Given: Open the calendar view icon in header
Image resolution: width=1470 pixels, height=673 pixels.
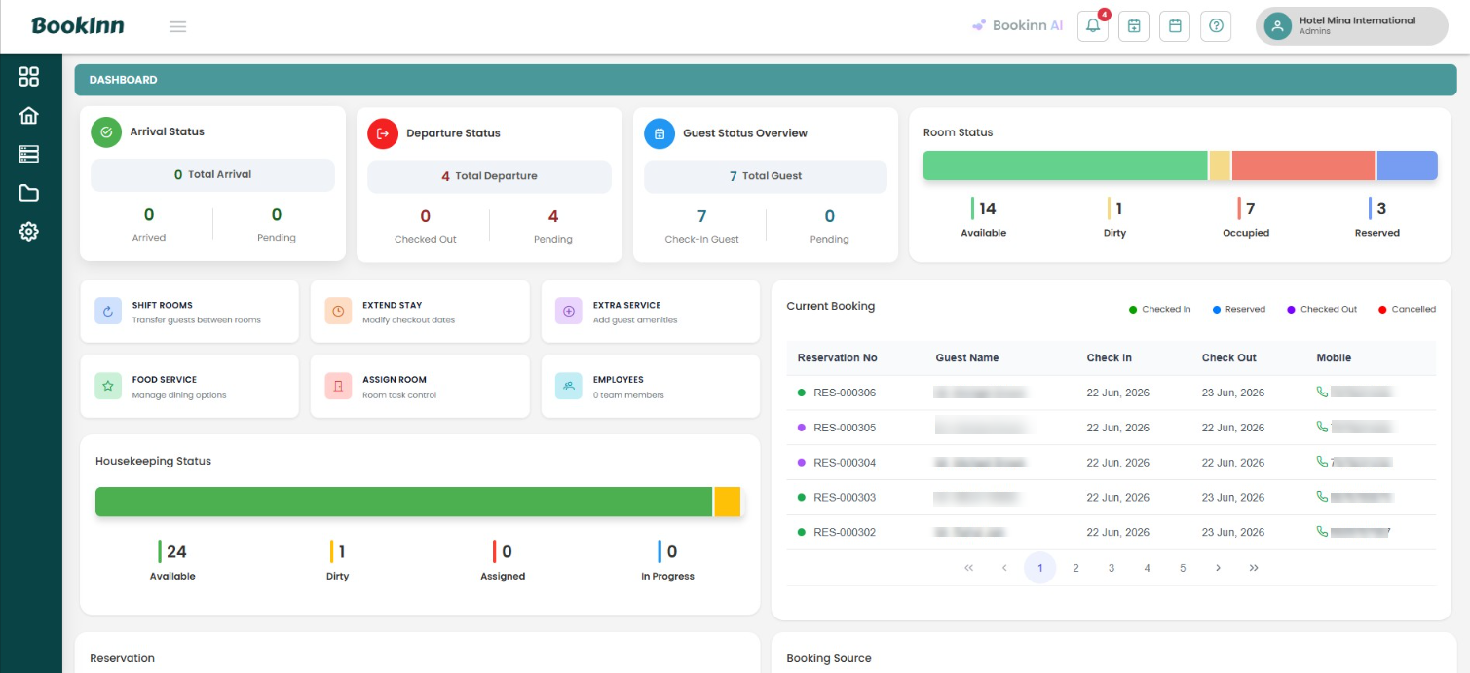Looking at the screenshot, I should (1175, 26).
